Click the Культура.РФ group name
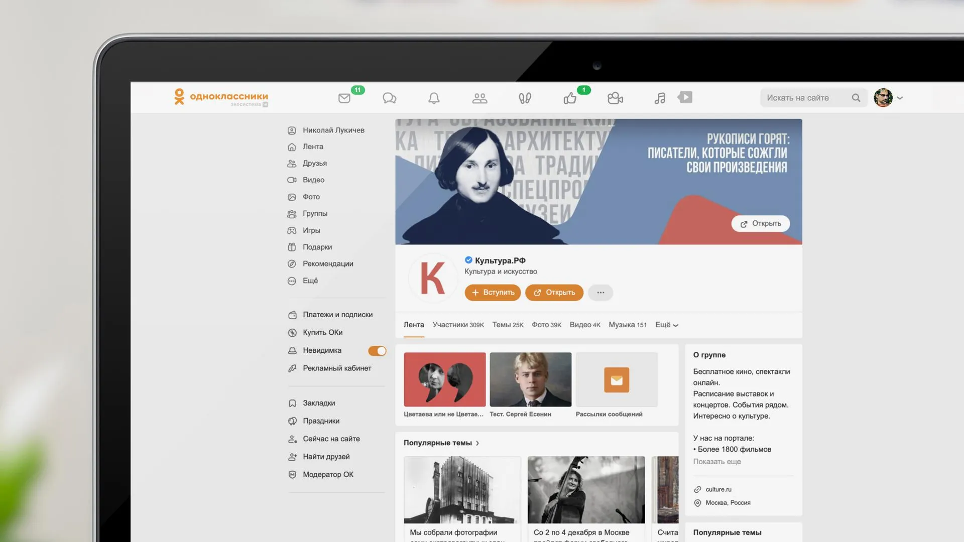This screenshot has width=964, height=542. pos(500,260)
